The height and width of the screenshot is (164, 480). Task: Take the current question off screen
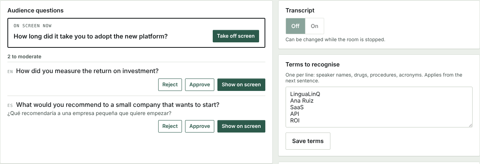(x=236, y=36)
